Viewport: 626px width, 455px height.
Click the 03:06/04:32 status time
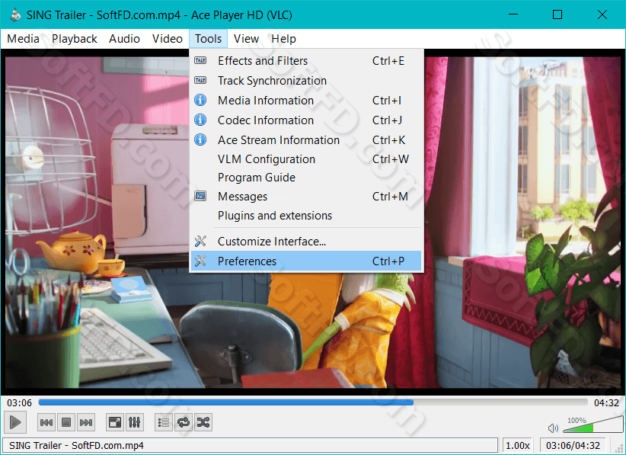(x=573, y=445)
